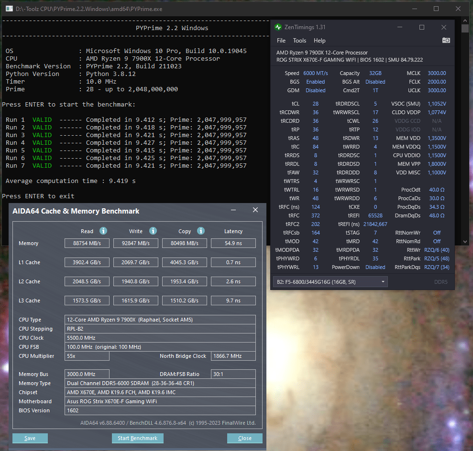The height and width of the screenshot is (451, 473).
Task: Click the Copy column info icon
Action: (x=201, y=231)
